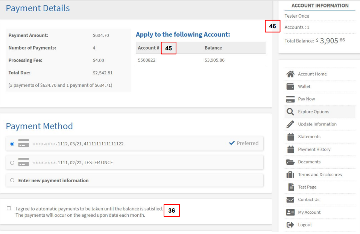This screenshot has width=360, height=234.
Task: Open Payment History from the sidebar
Action: (x=314, y=149)
